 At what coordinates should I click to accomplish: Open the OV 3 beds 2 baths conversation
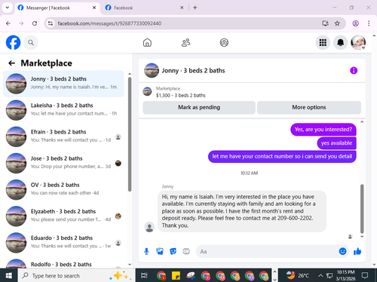point(63,190)
